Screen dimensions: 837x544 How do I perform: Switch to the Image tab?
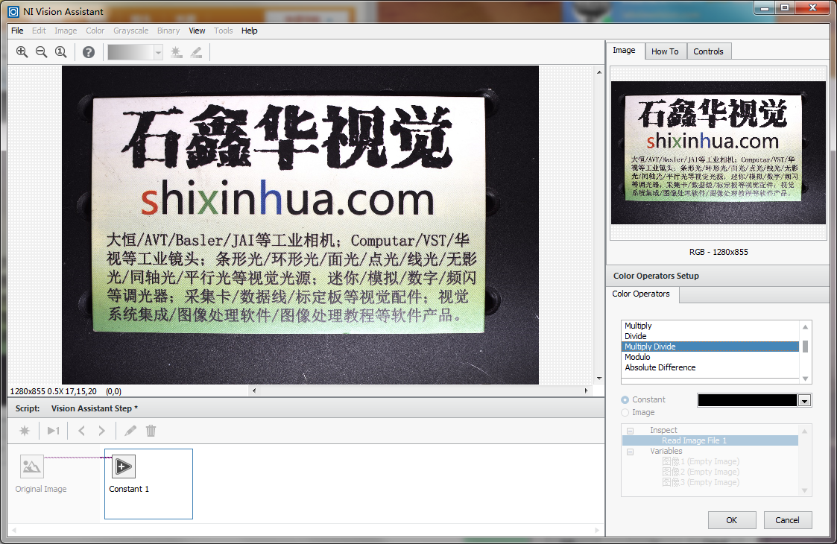pos(624,50)
